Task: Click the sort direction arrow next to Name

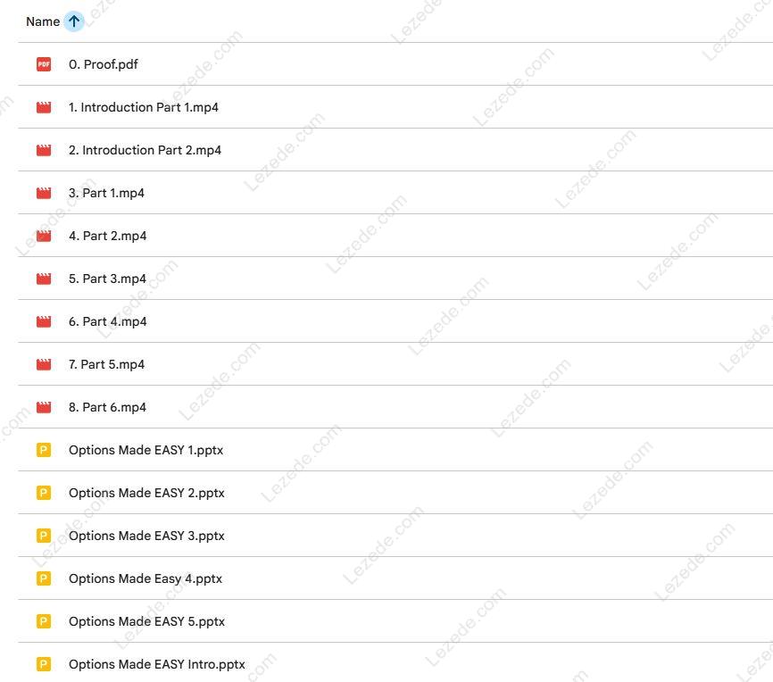Action: (74, 21)
